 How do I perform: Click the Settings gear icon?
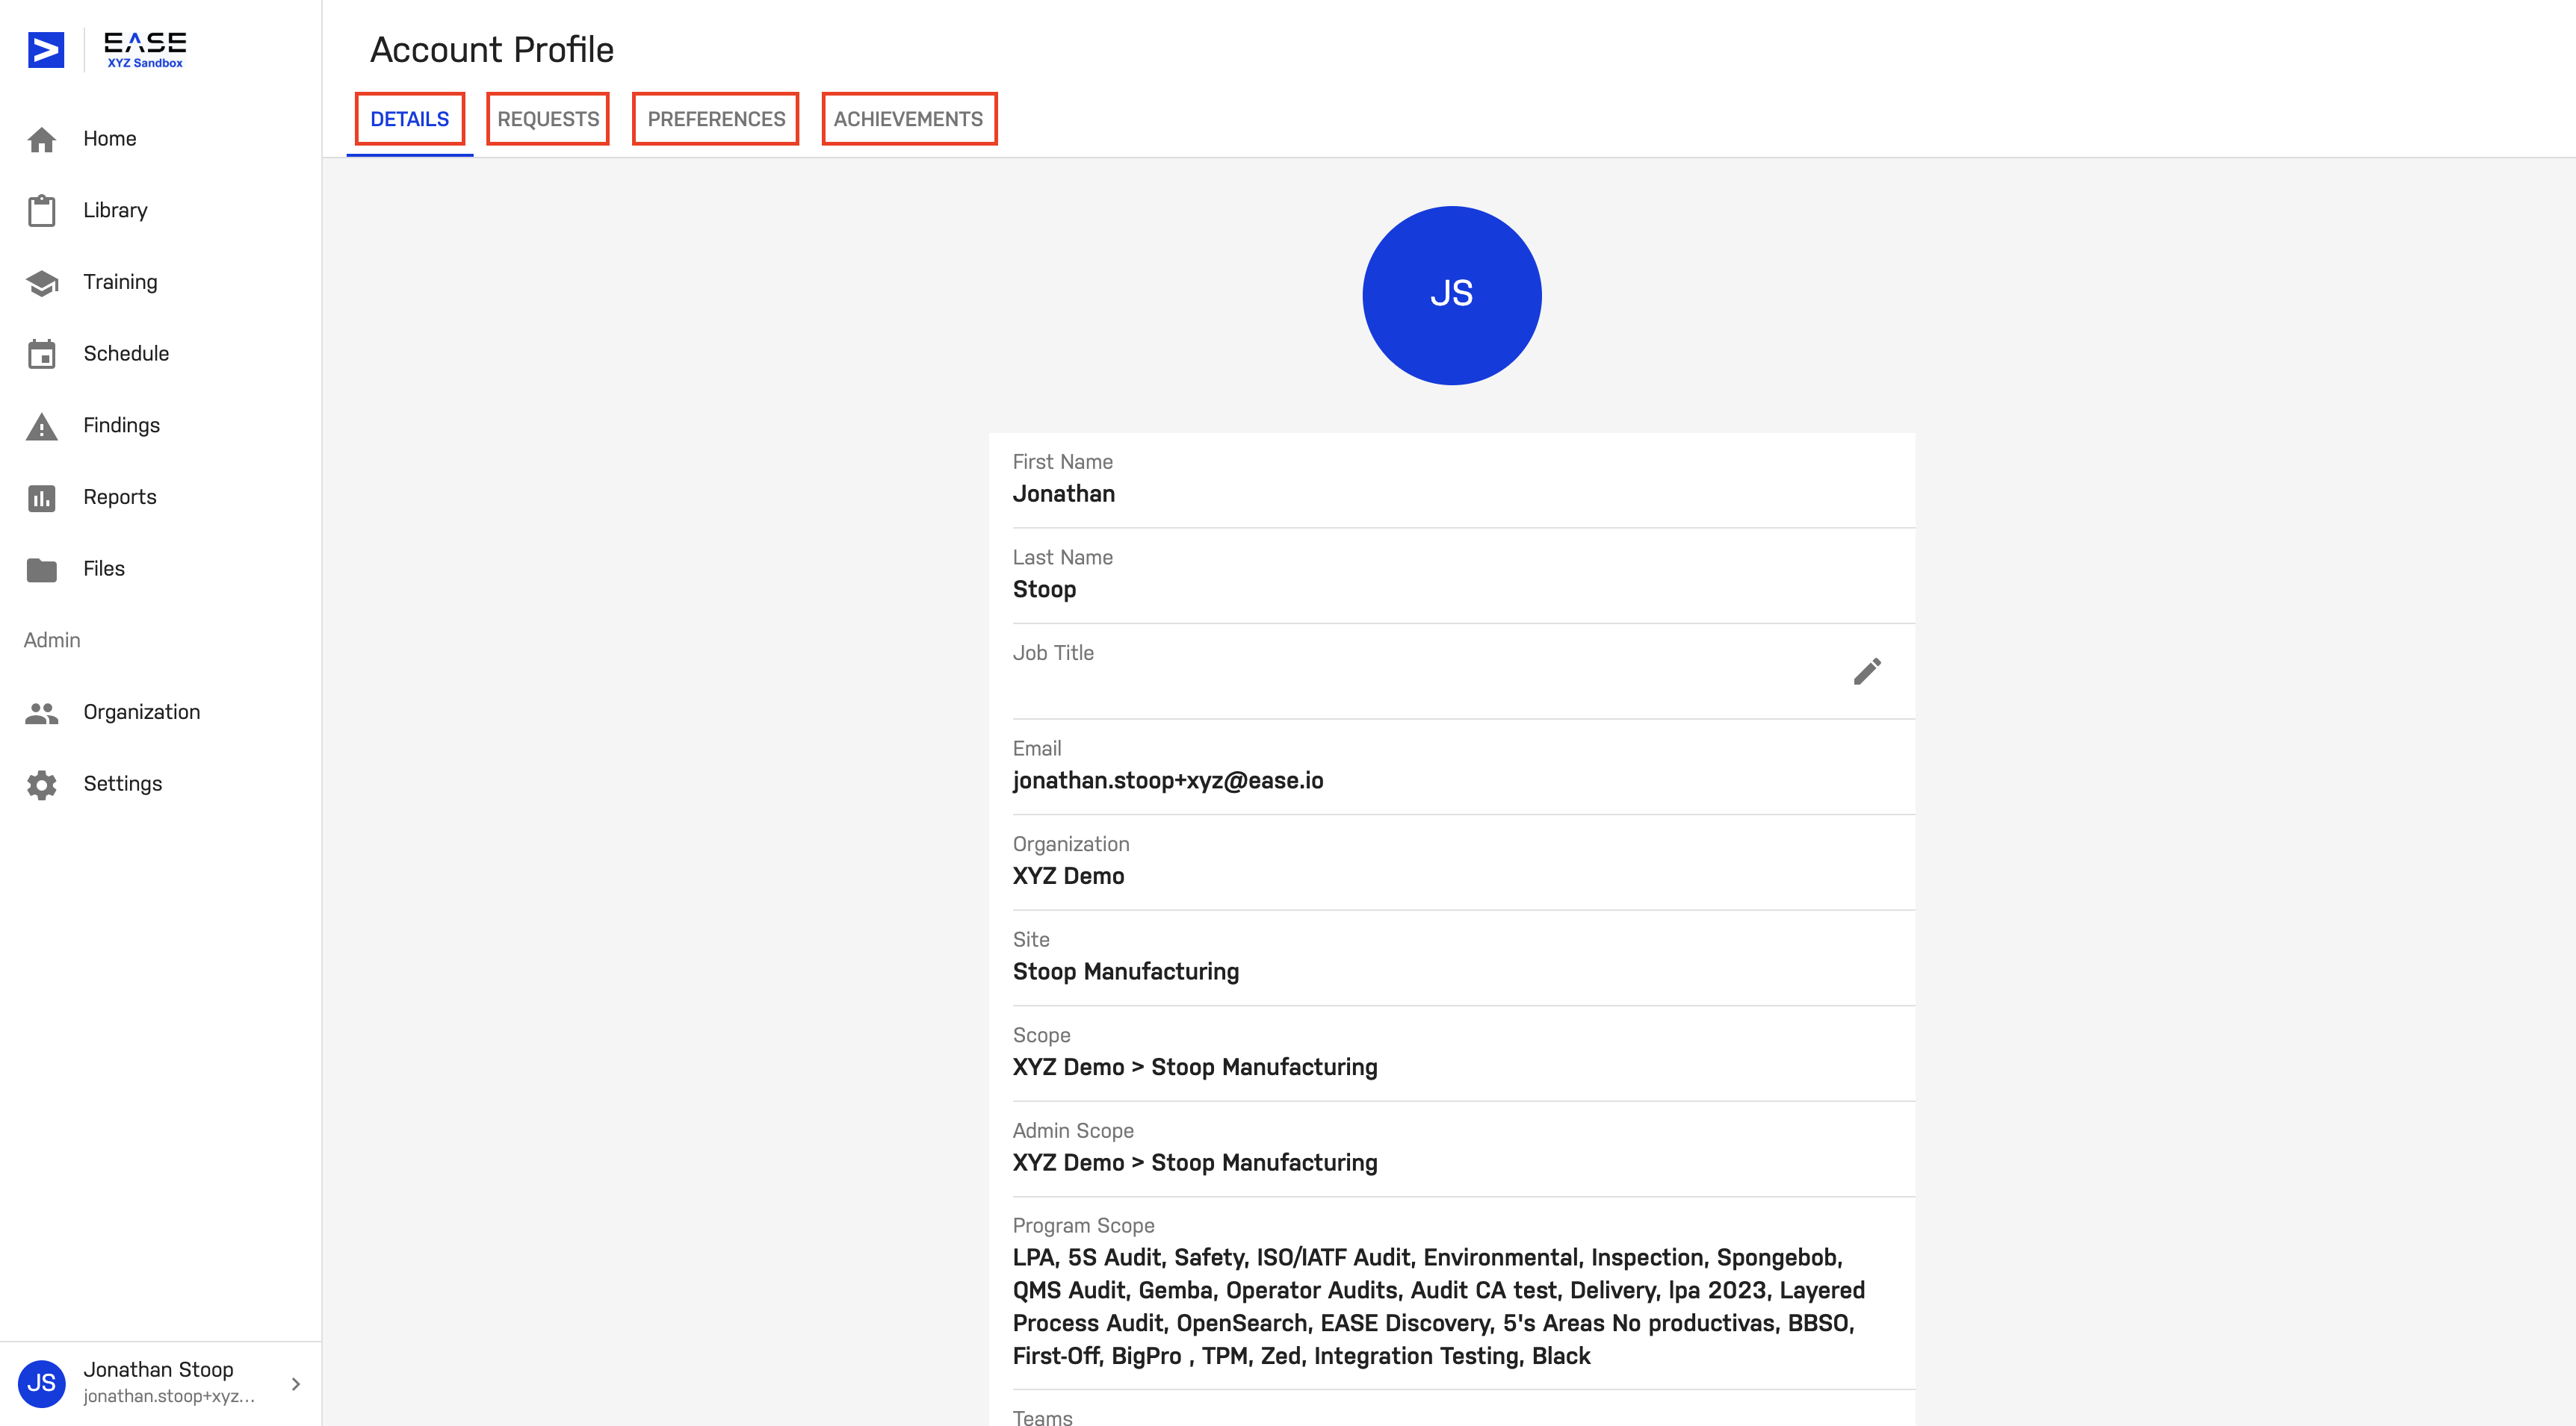pyautogui.click(x=42, y=785)
